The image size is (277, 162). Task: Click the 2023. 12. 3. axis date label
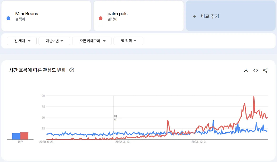click(x=199, y=142)
